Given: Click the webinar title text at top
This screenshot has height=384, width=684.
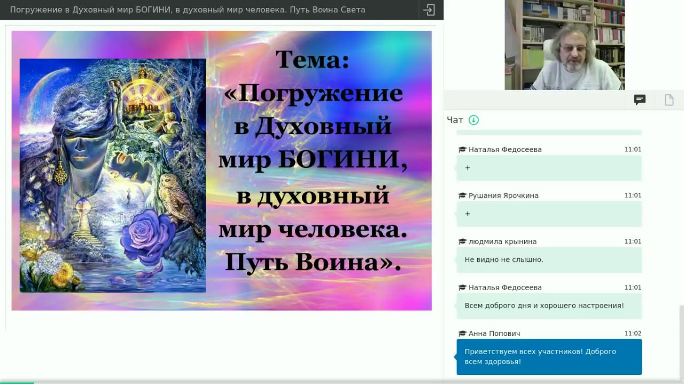Looking at the screenshot, I should (188, 10).
